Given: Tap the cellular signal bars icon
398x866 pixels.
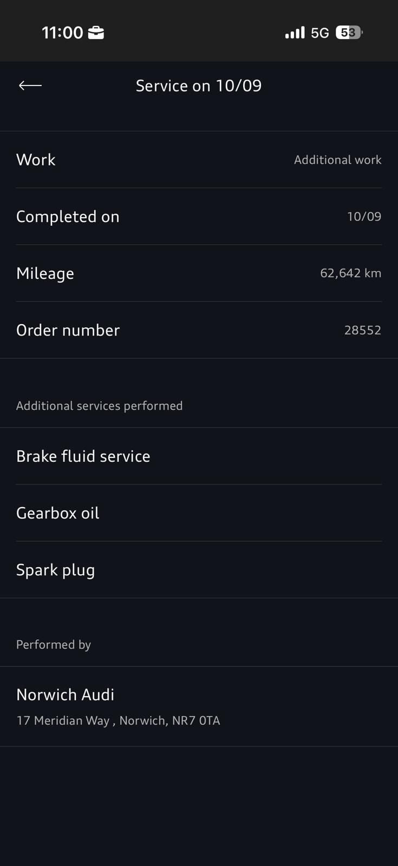Looking at the screenshot, I should tap(295, 33).
